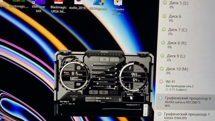Click the Экзамен вокал desktop icon
215x121 pixels.
(118, 7)
